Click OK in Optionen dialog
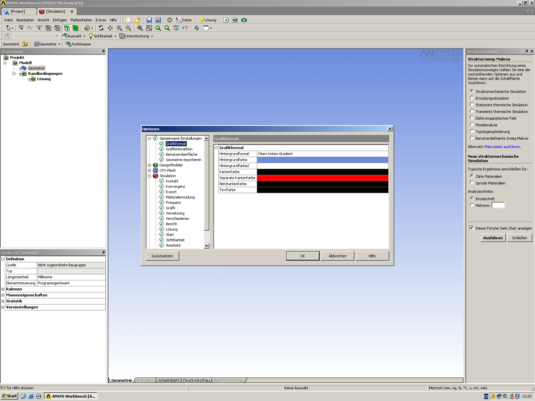 coord(303,256)
